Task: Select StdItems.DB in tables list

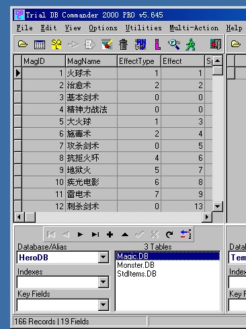Action: click(136, 274)
